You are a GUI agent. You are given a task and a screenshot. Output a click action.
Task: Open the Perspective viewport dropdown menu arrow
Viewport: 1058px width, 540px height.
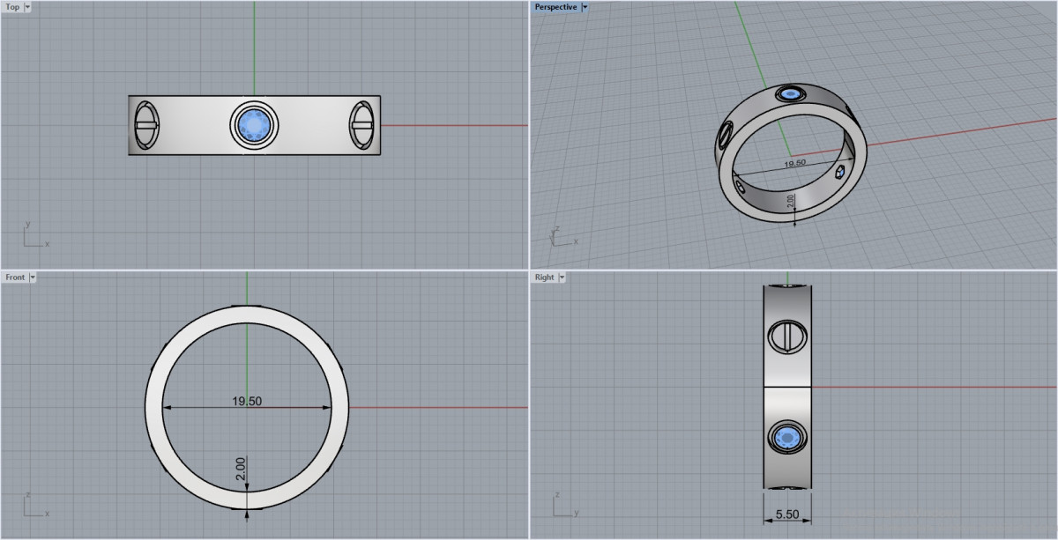[585, 7]
